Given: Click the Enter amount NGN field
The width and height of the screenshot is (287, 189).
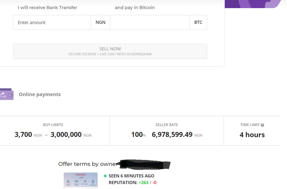Looking at the screenshot, I should 52,22.
